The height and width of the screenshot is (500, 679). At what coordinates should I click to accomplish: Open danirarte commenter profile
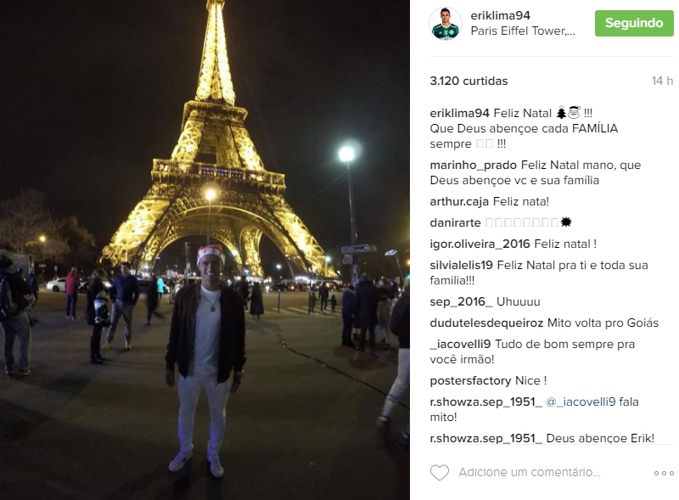click(455, 222)
